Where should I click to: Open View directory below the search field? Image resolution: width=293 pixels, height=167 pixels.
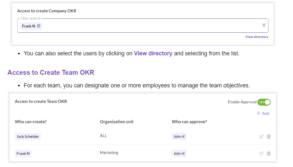tap(257, 37)
